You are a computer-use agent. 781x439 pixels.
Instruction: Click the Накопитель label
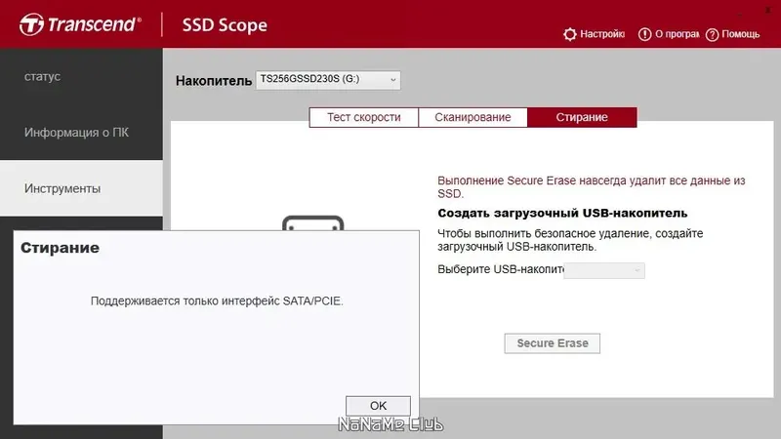(x=214, y=81)
